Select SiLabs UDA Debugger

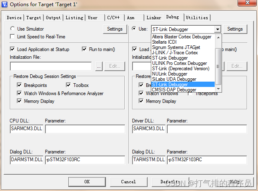(x=183, y=79)
